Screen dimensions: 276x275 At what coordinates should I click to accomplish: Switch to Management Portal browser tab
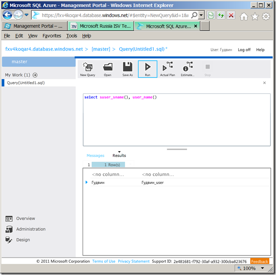(x=35, y=26)
